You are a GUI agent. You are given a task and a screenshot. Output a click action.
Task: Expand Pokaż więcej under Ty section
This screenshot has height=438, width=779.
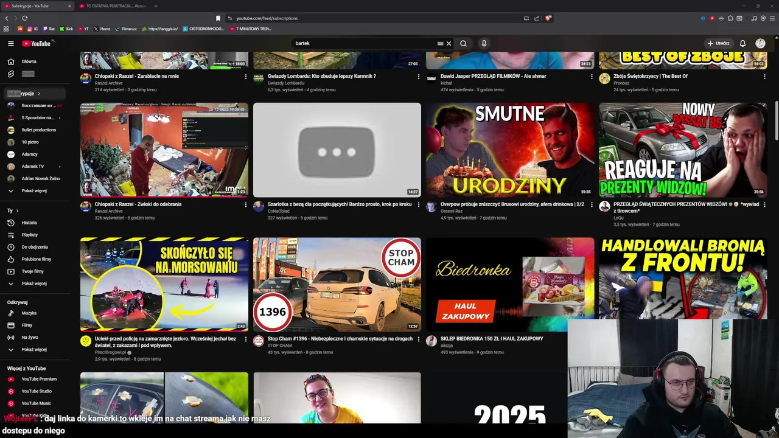[x=35, y=283]
